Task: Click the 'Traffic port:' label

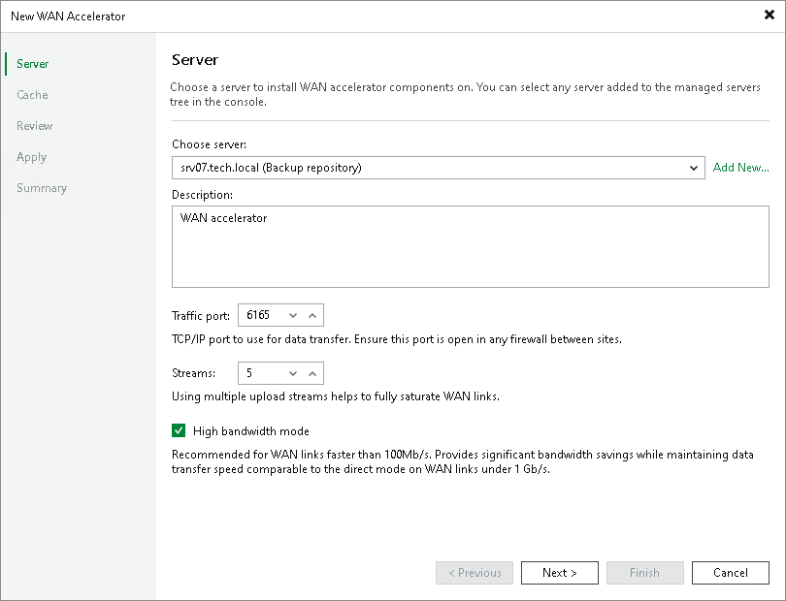Action: click(x=201, y=316)
